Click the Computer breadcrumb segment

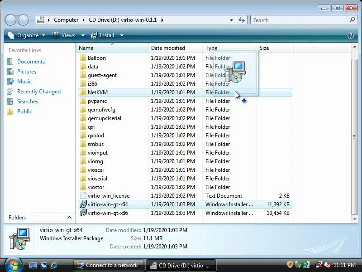[66, 20]
